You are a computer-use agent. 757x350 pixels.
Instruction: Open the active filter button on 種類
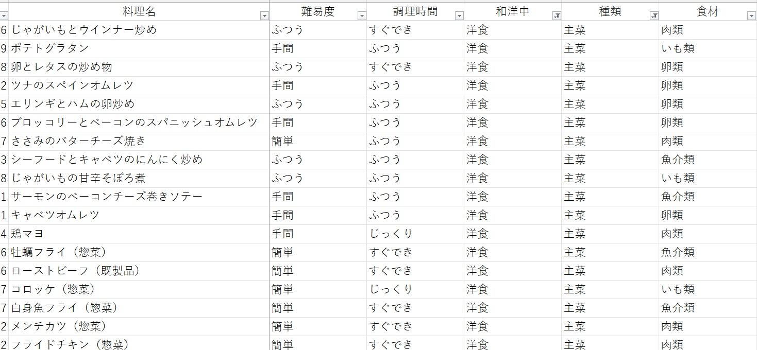[654, 16]
